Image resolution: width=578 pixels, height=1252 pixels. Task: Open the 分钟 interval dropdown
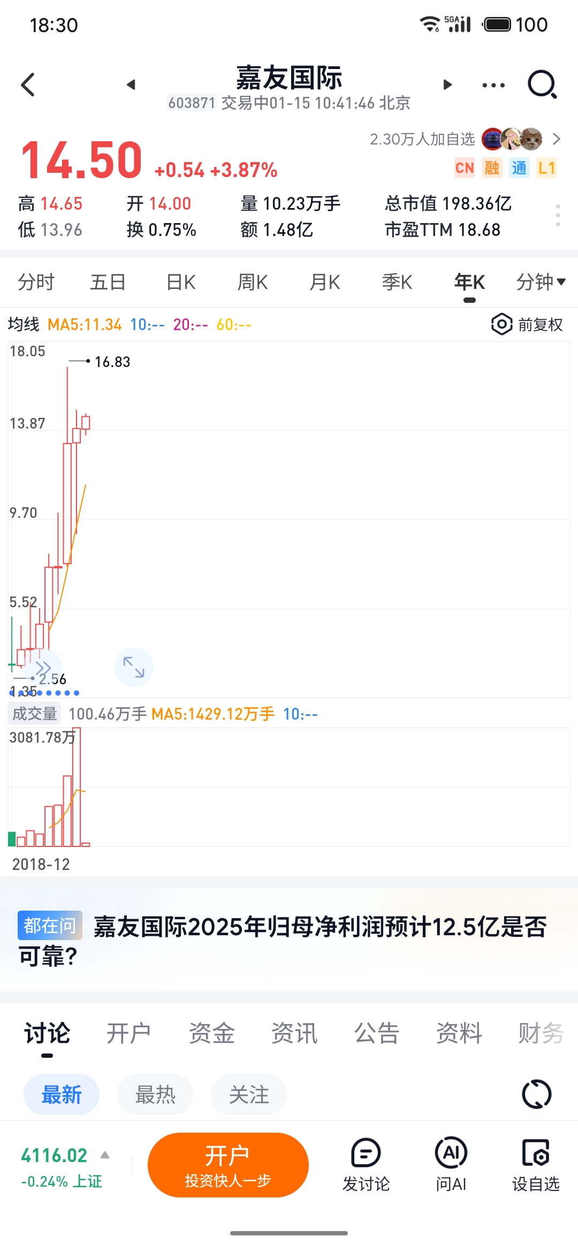[x=541, y=281]
